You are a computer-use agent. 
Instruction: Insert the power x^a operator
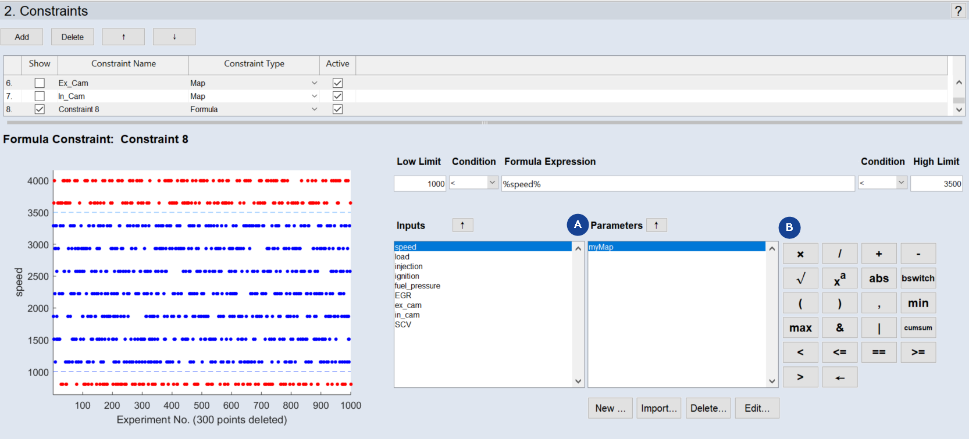[839, 279]
